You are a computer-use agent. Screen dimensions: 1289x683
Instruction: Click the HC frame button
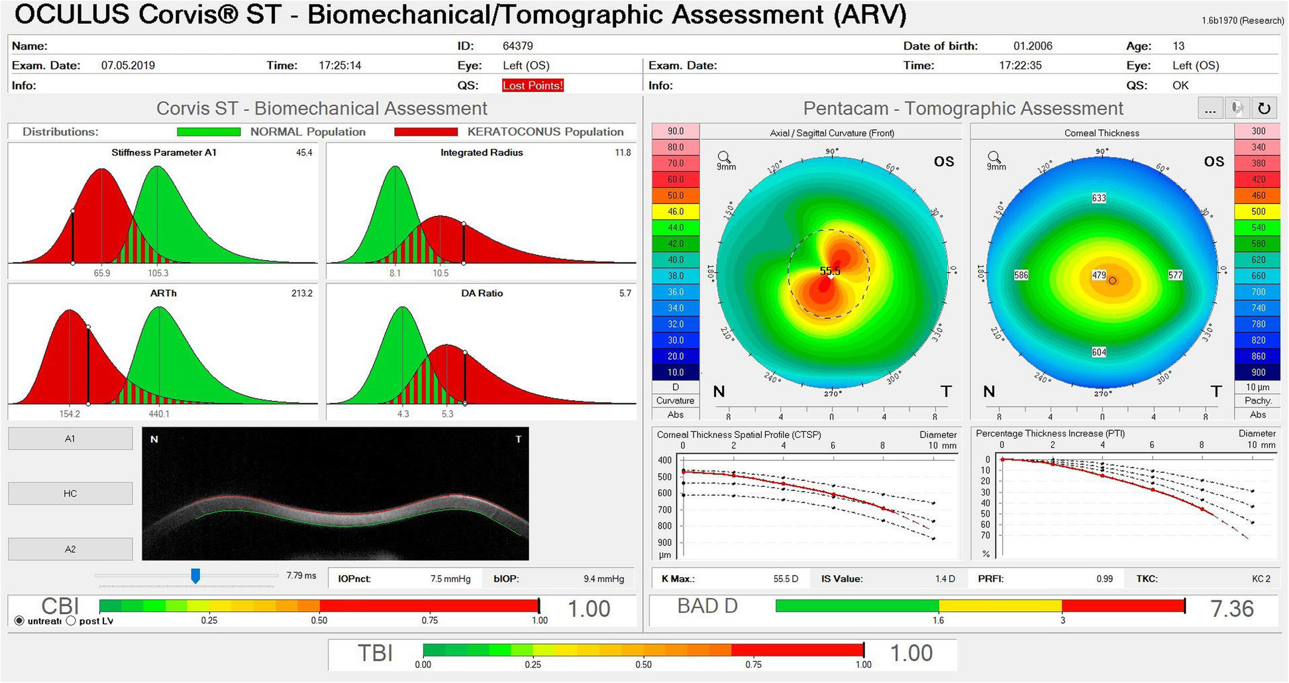[70, 494]
